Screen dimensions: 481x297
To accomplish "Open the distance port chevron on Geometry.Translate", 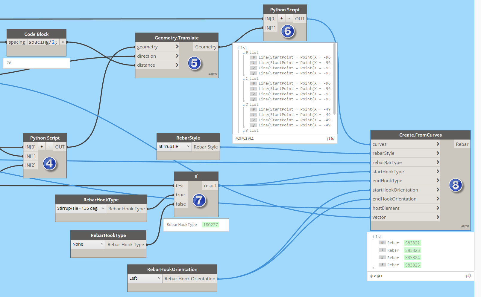I will [177, 65].
